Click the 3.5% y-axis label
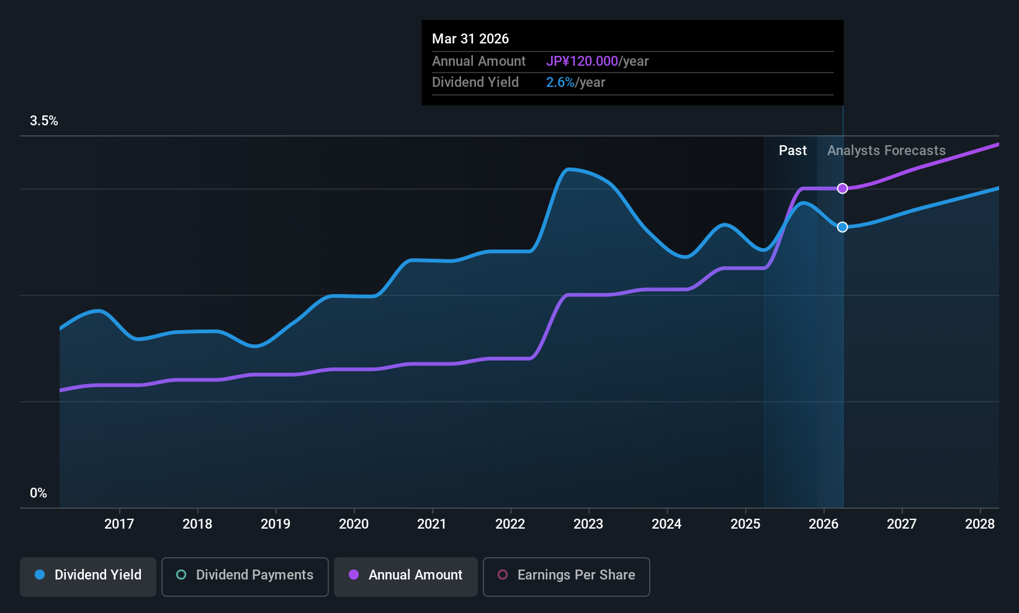Screen dimensions: 1019x613 (44, 121)
